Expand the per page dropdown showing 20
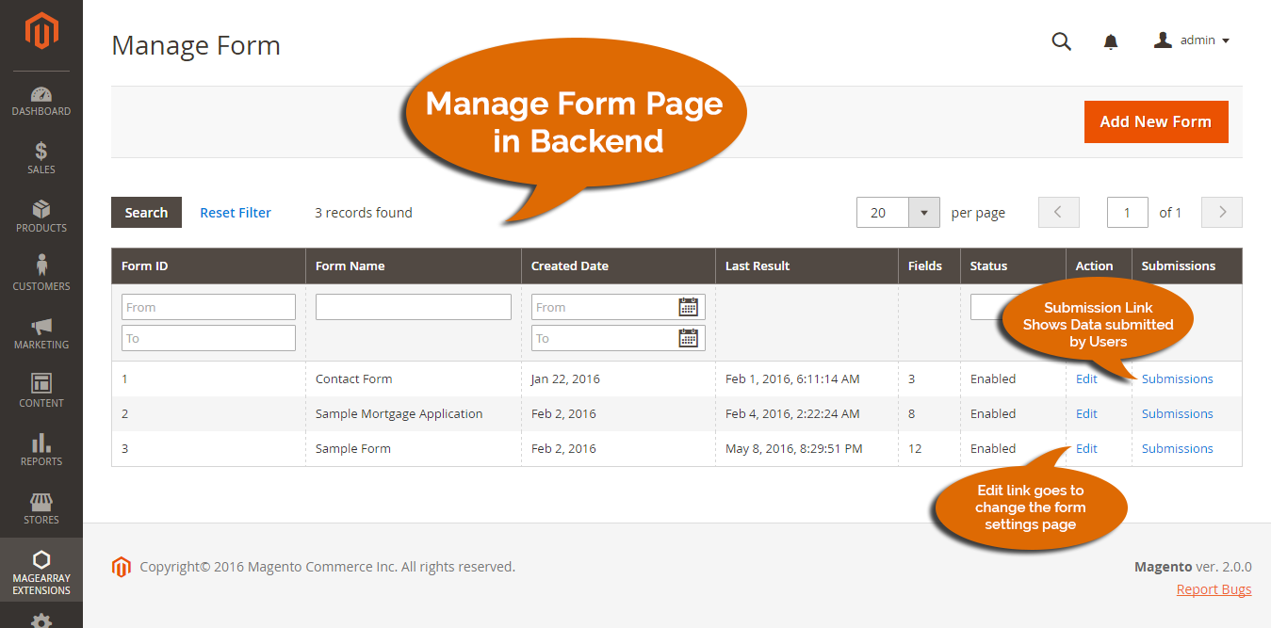The image size is (1271, 628). click(924, 212)
